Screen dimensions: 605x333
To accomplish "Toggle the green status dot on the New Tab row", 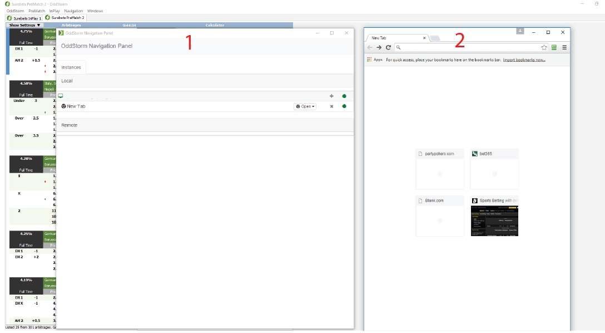I will click(344, 106).
